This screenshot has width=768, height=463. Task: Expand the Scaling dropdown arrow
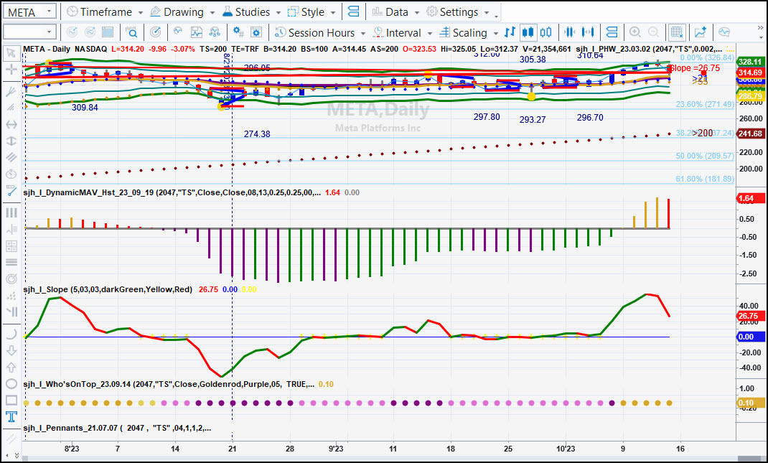496,33
